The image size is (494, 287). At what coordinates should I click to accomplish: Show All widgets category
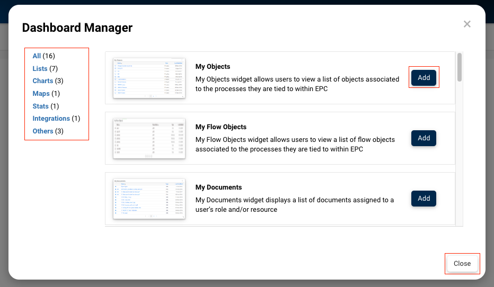point(37,56)
